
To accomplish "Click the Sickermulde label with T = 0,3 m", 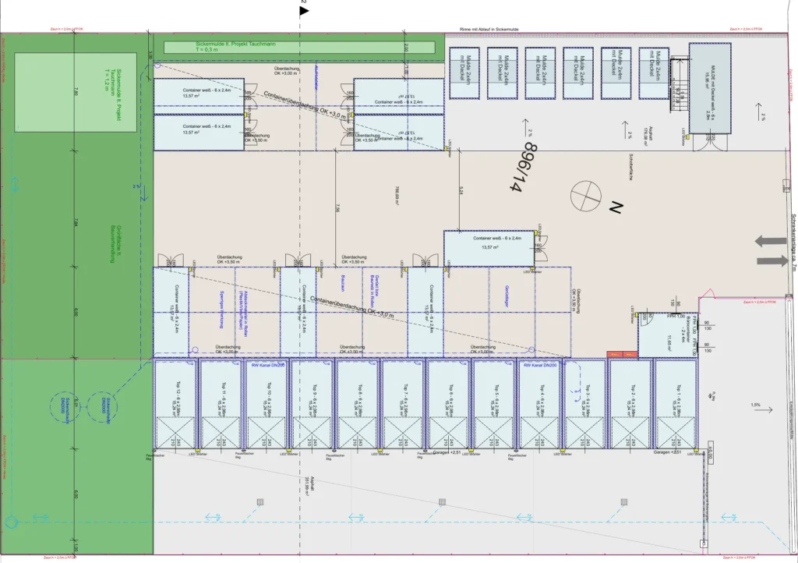I will tap(235, 47).
